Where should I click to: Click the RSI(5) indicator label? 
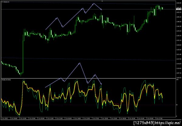click(6, 80)
